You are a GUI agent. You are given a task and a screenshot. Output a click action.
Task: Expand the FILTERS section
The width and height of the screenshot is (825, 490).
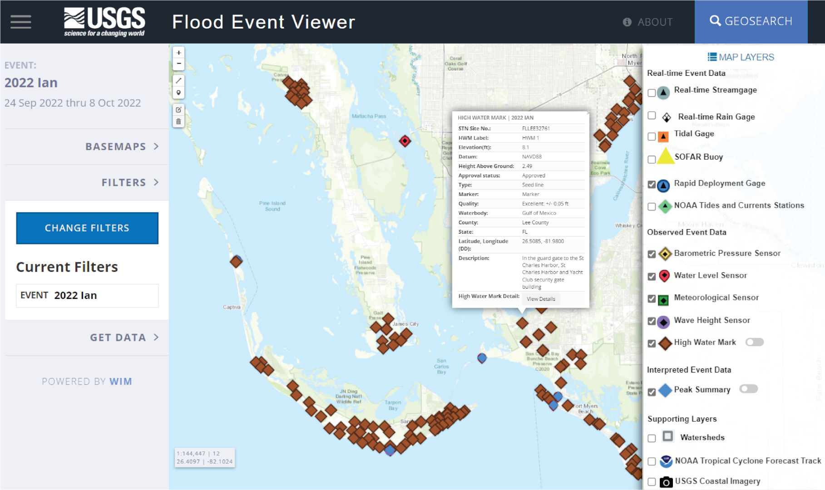[129, 182]
